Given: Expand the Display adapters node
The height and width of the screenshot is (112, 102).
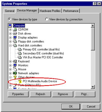Looking at the screenshot, I should point(10,38).
